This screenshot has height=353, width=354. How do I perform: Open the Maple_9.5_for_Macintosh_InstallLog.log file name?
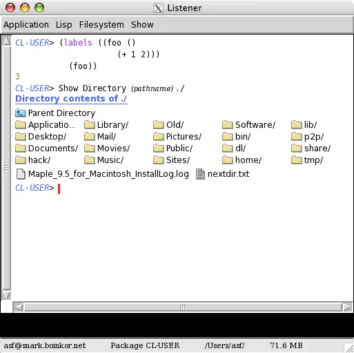108,174
